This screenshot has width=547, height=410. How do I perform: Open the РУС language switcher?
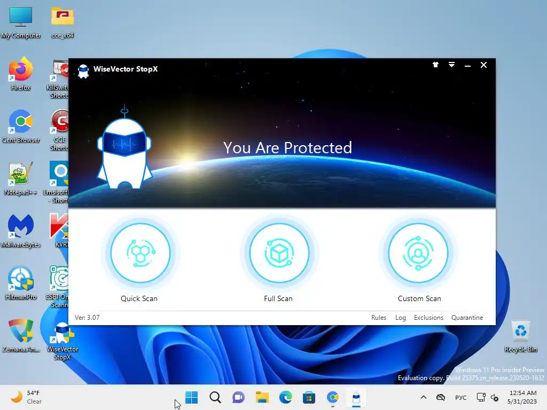point(461,397)
